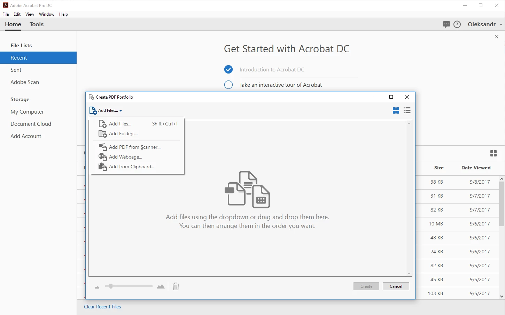Image resolution: width=505 pixels, height=315 pixels.
Task: Select Recent in File Lists
Action: (38, 58)
